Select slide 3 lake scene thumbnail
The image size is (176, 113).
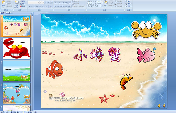(17, 71)
